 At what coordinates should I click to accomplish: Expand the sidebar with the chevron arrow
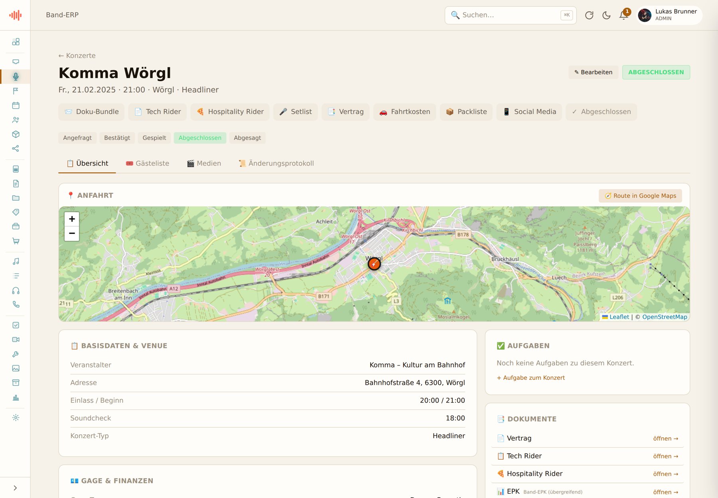pos(15,488)
